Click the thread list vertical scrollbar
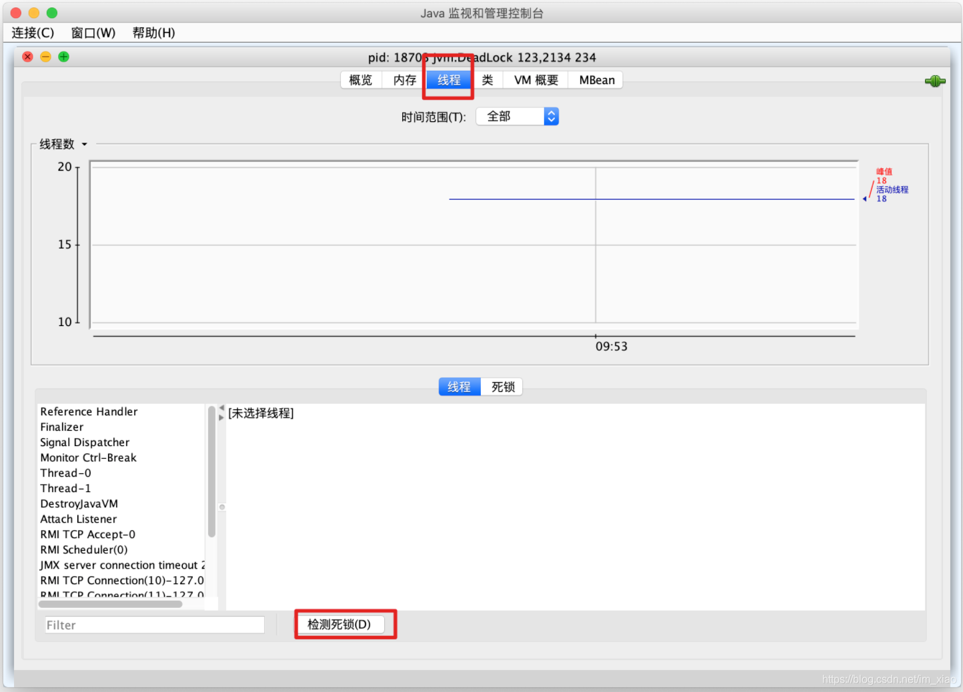 (211, 471)
